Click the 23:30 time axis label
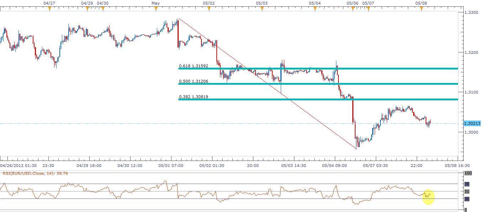Image resolution: width=484 pixels, height=212 pixels. tap(48, 166)
